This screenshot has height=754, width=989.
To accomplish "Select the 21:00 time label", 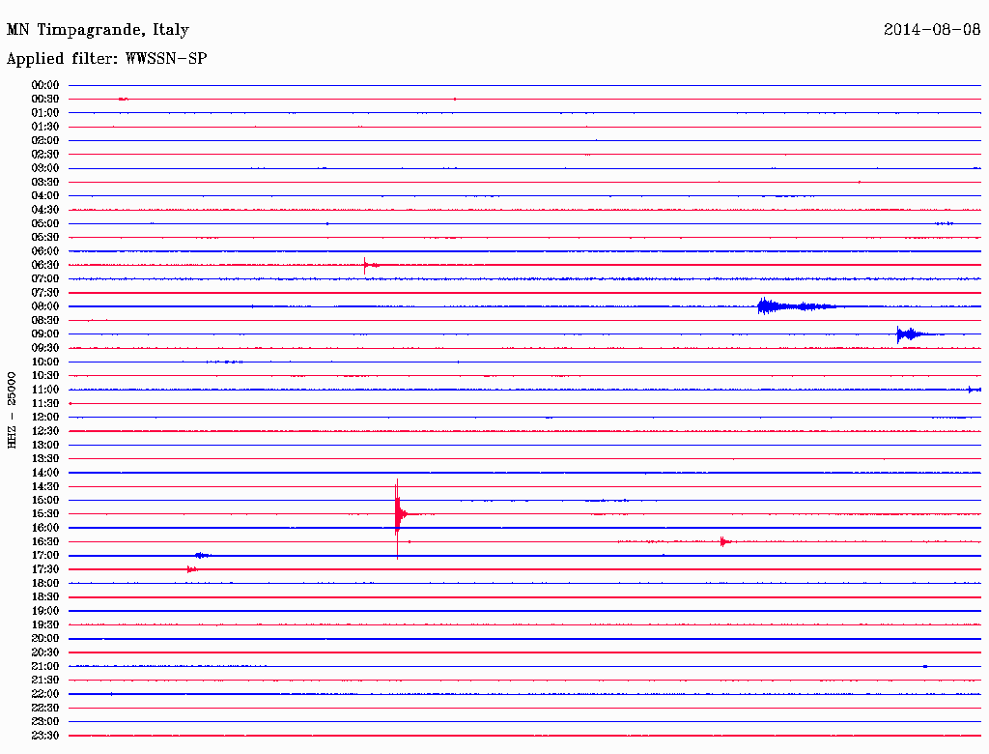I will pos(45,666).
